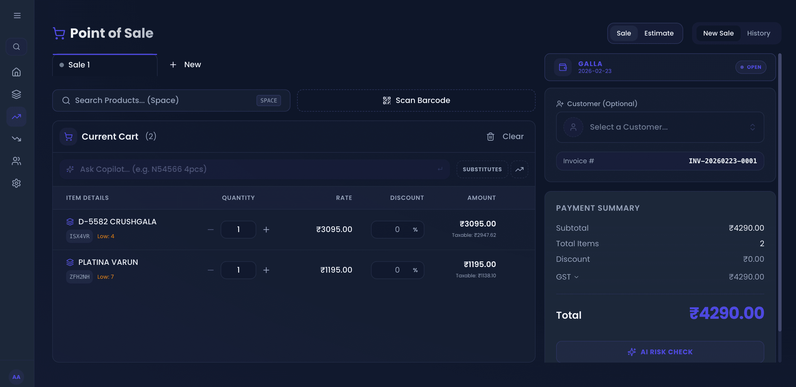Open the Select a Customer dropdown
The height and width of the screenshot is (387, 796).
pos(660,127)
